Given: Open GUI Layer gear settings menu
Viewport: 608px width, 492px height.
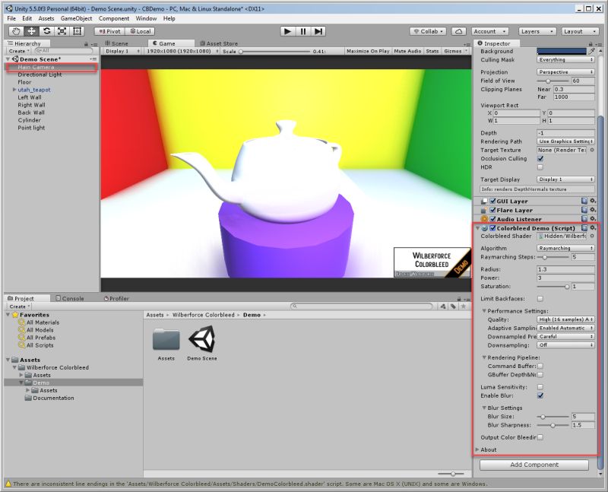Looking at the screenshot, I should [593, 201].
